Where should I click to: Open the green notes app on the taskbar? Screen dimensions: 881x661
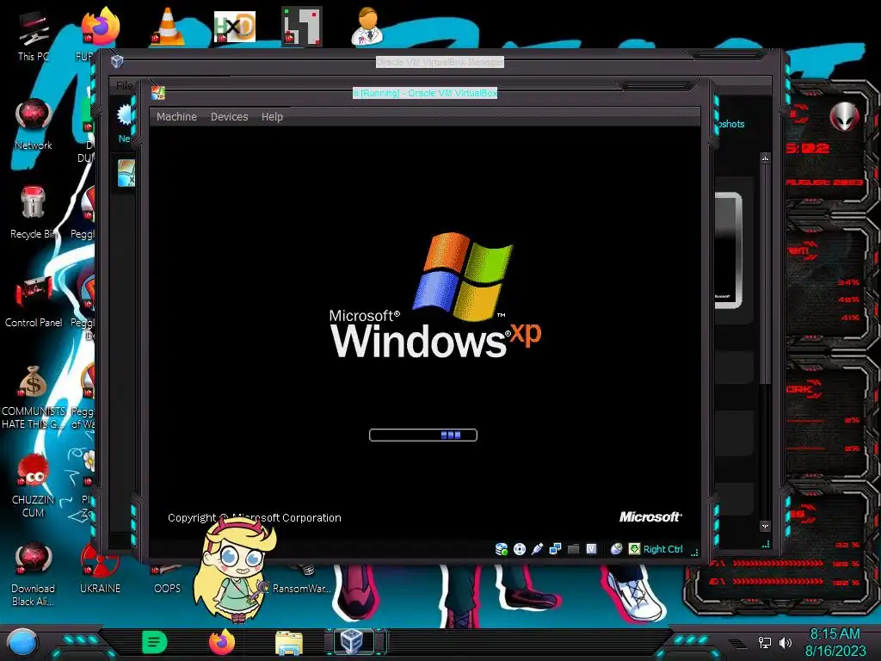tap(155, 642)
